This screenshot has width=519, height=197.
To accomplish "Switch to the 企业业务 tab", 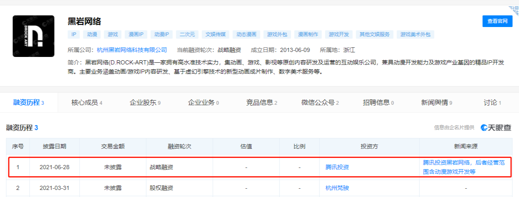I will (x=203, y=103).
